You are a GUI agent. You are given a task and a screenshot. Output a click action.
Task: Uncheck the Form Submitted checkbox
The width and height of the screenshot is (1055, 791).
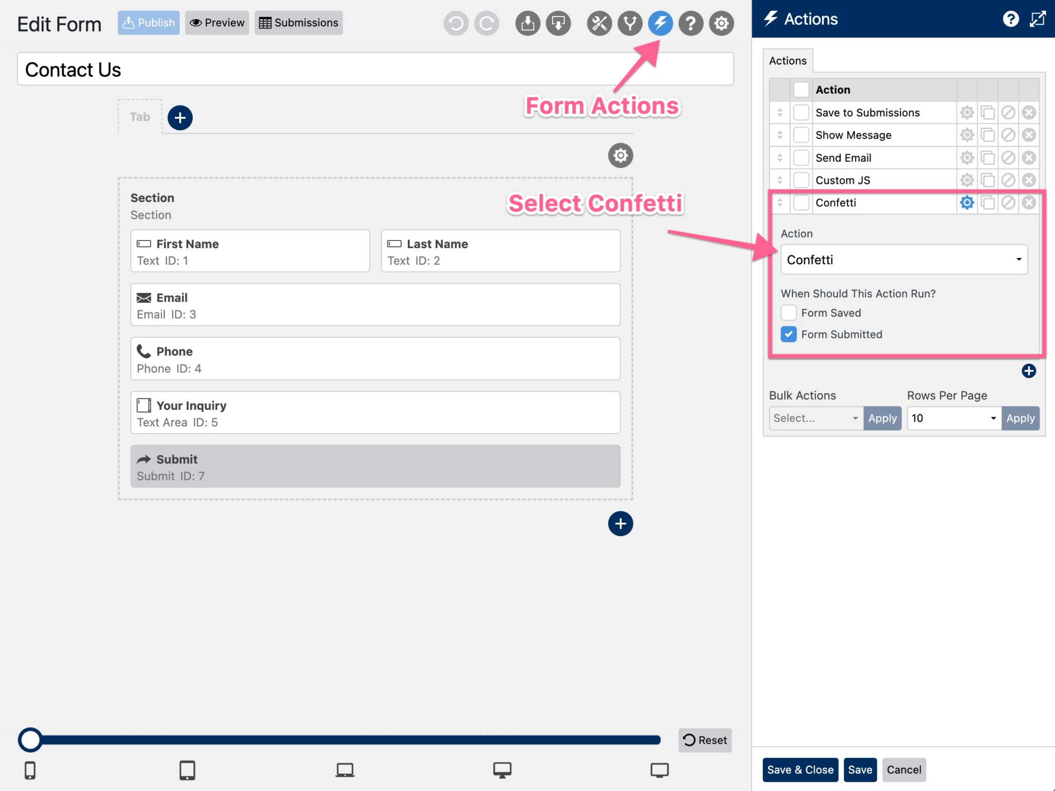[789, 334]
